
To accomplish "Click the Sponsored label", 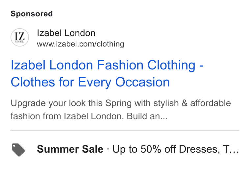I will click(x=32, y=14).
